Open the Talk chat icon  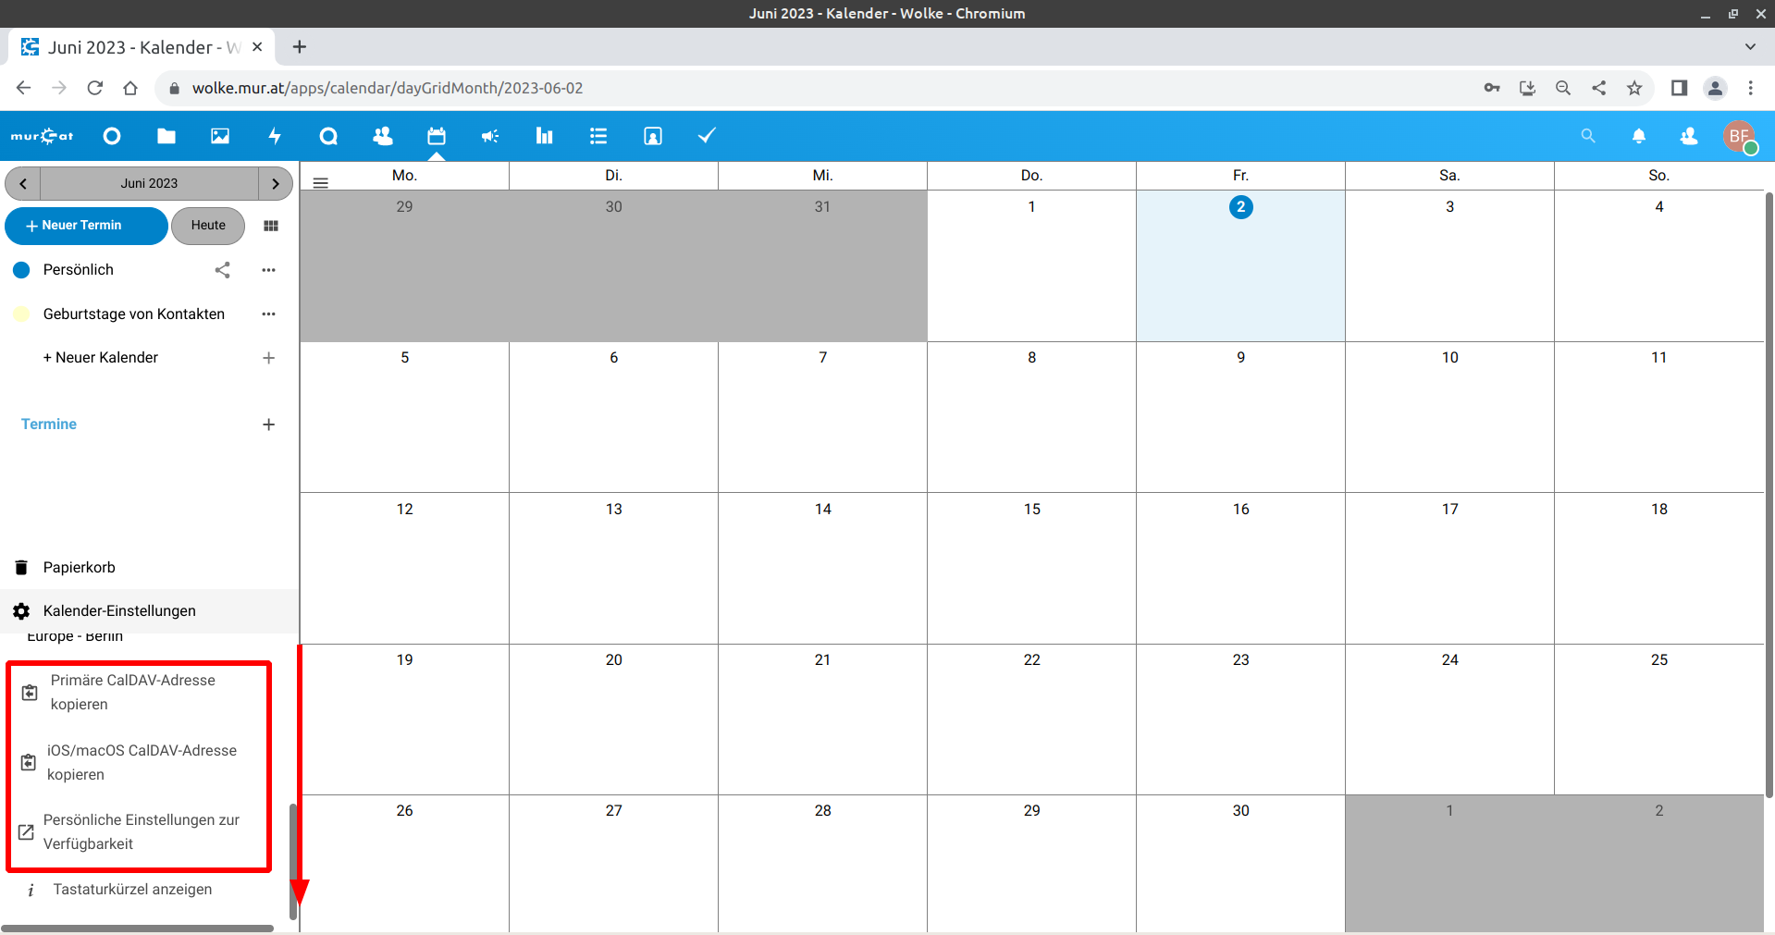coord(328,136)
